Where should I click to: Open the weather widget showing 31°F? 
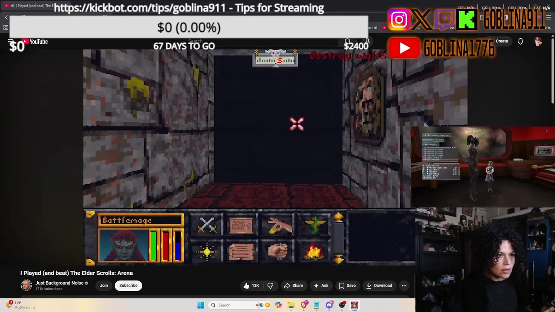tap(20, 305)
